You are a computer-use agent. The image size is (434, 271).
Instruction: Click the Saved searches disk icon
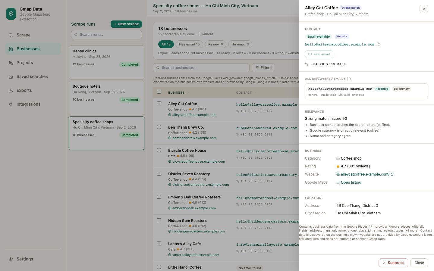11,76
